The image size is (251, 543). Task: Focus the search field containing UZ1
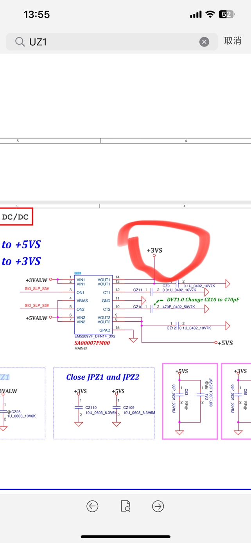point(109,42)
